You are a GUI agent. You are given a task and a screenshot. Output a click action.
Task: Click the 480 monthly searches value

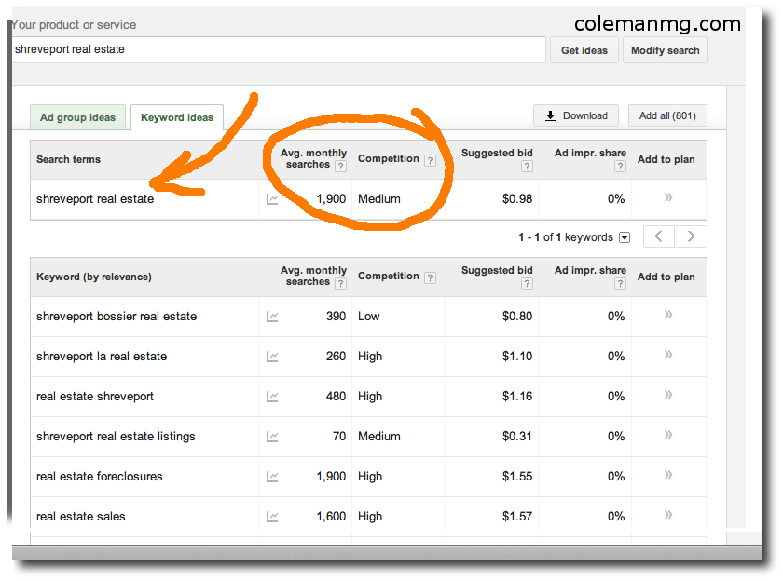[x=337, y=397]
